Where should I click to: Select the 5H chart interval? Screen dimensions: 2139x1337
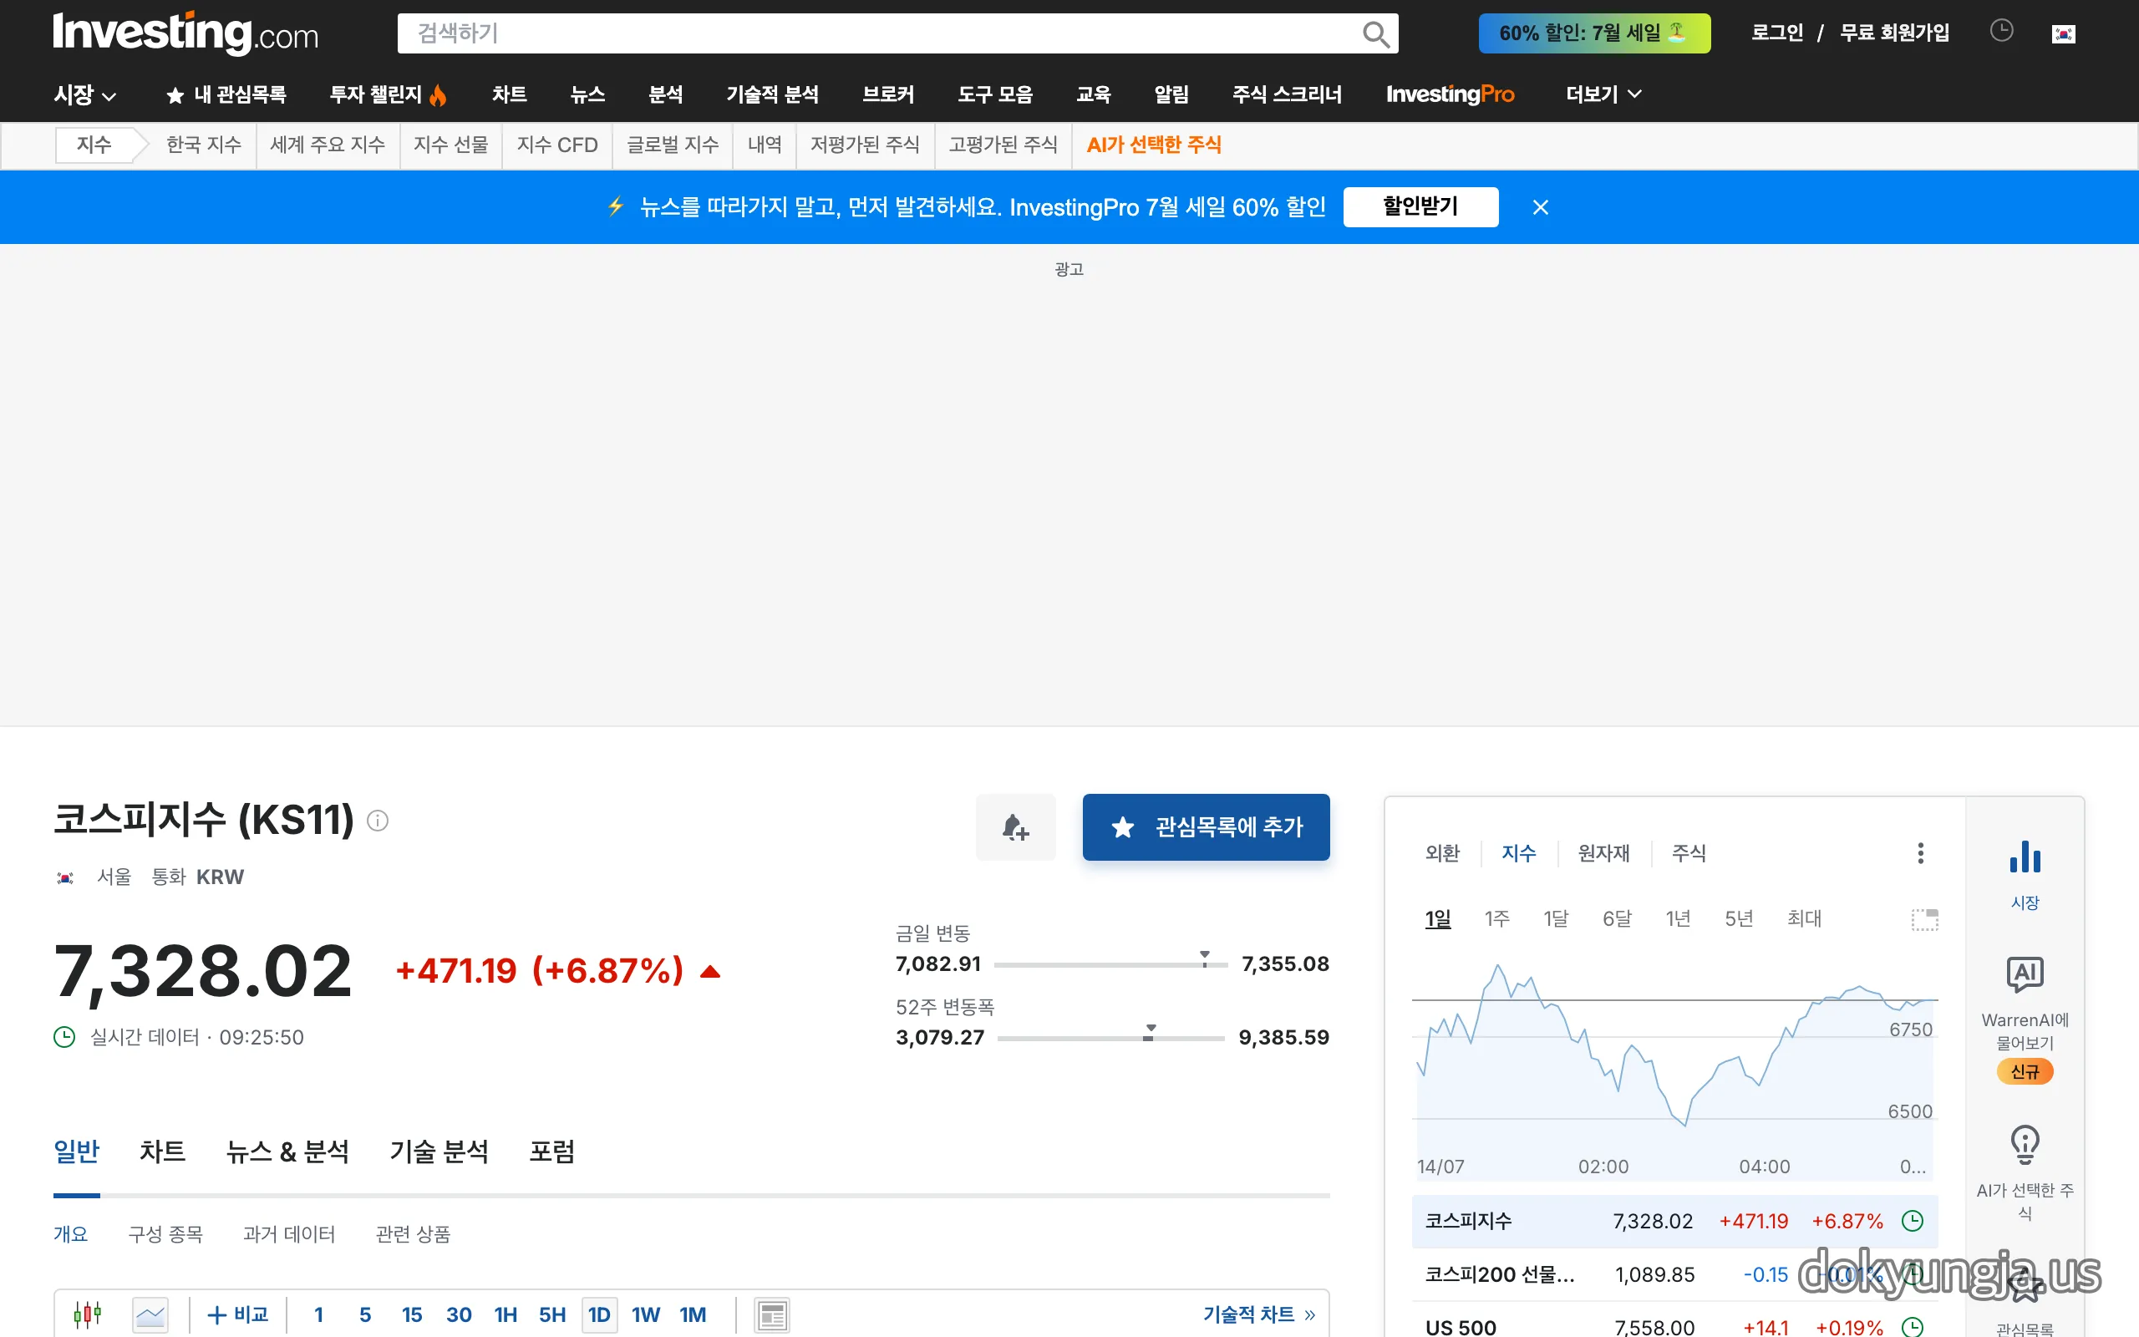pos(552,1315)
